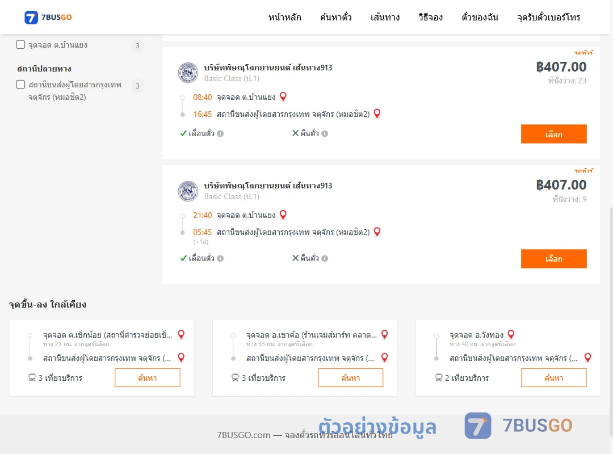Open map pin for 16:45 arrival station
The height and width of the screenshot is (454, 613).
tap(377, 113)
